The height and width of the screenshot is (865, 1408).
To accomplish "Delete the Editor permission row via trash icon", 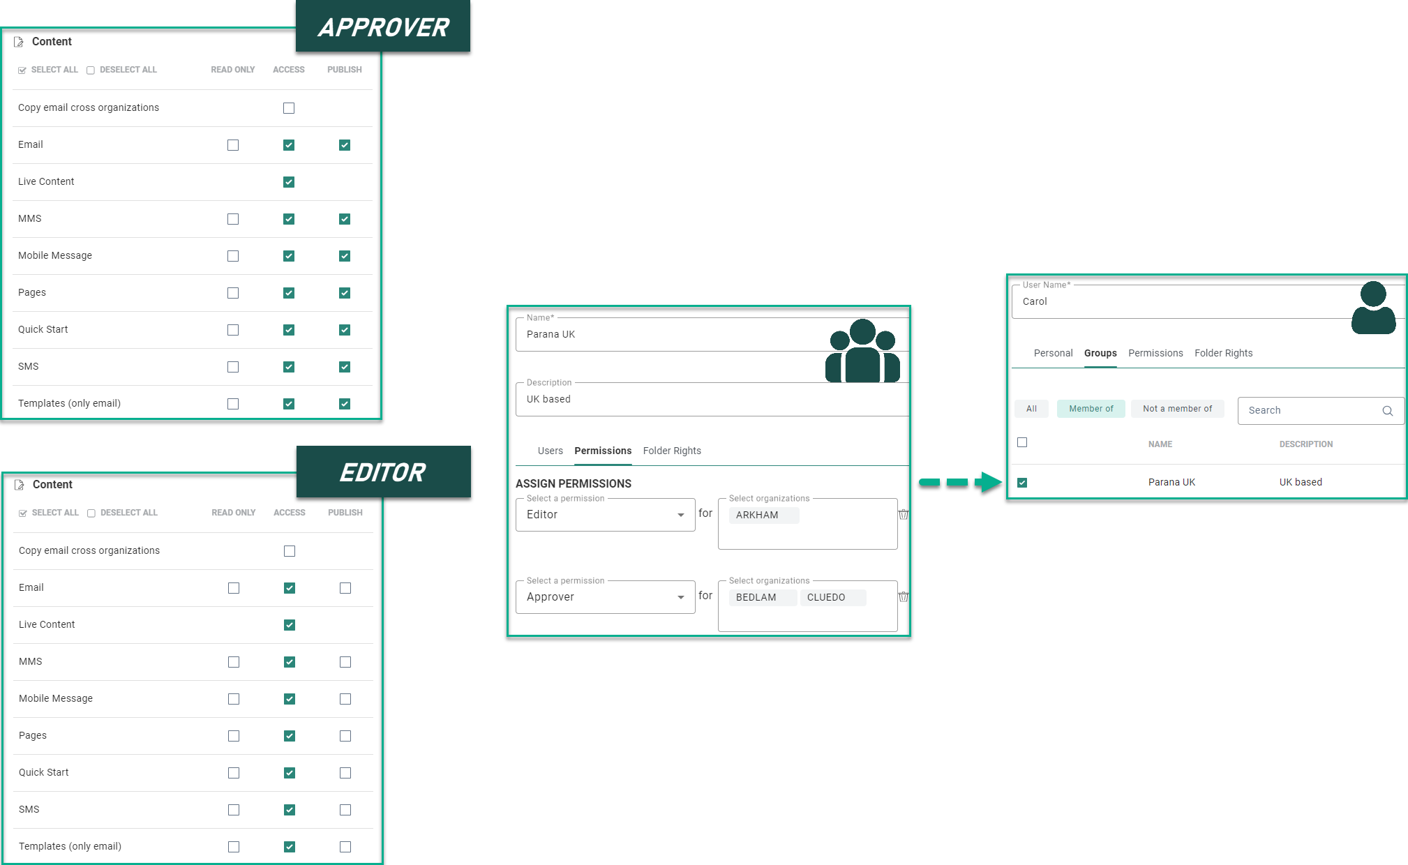I will (903, 515).
